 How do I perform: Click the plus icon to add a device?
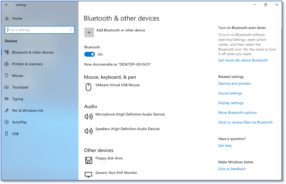pos(89,32)
